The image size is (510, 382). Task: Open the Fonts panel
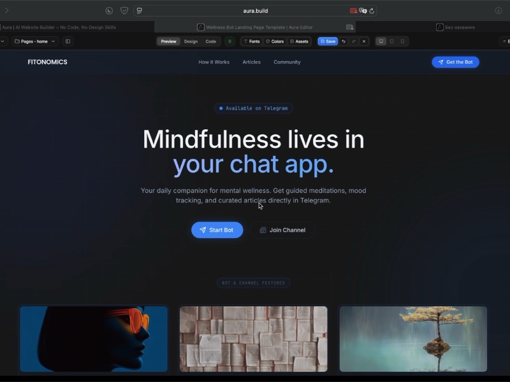(251, 41)
